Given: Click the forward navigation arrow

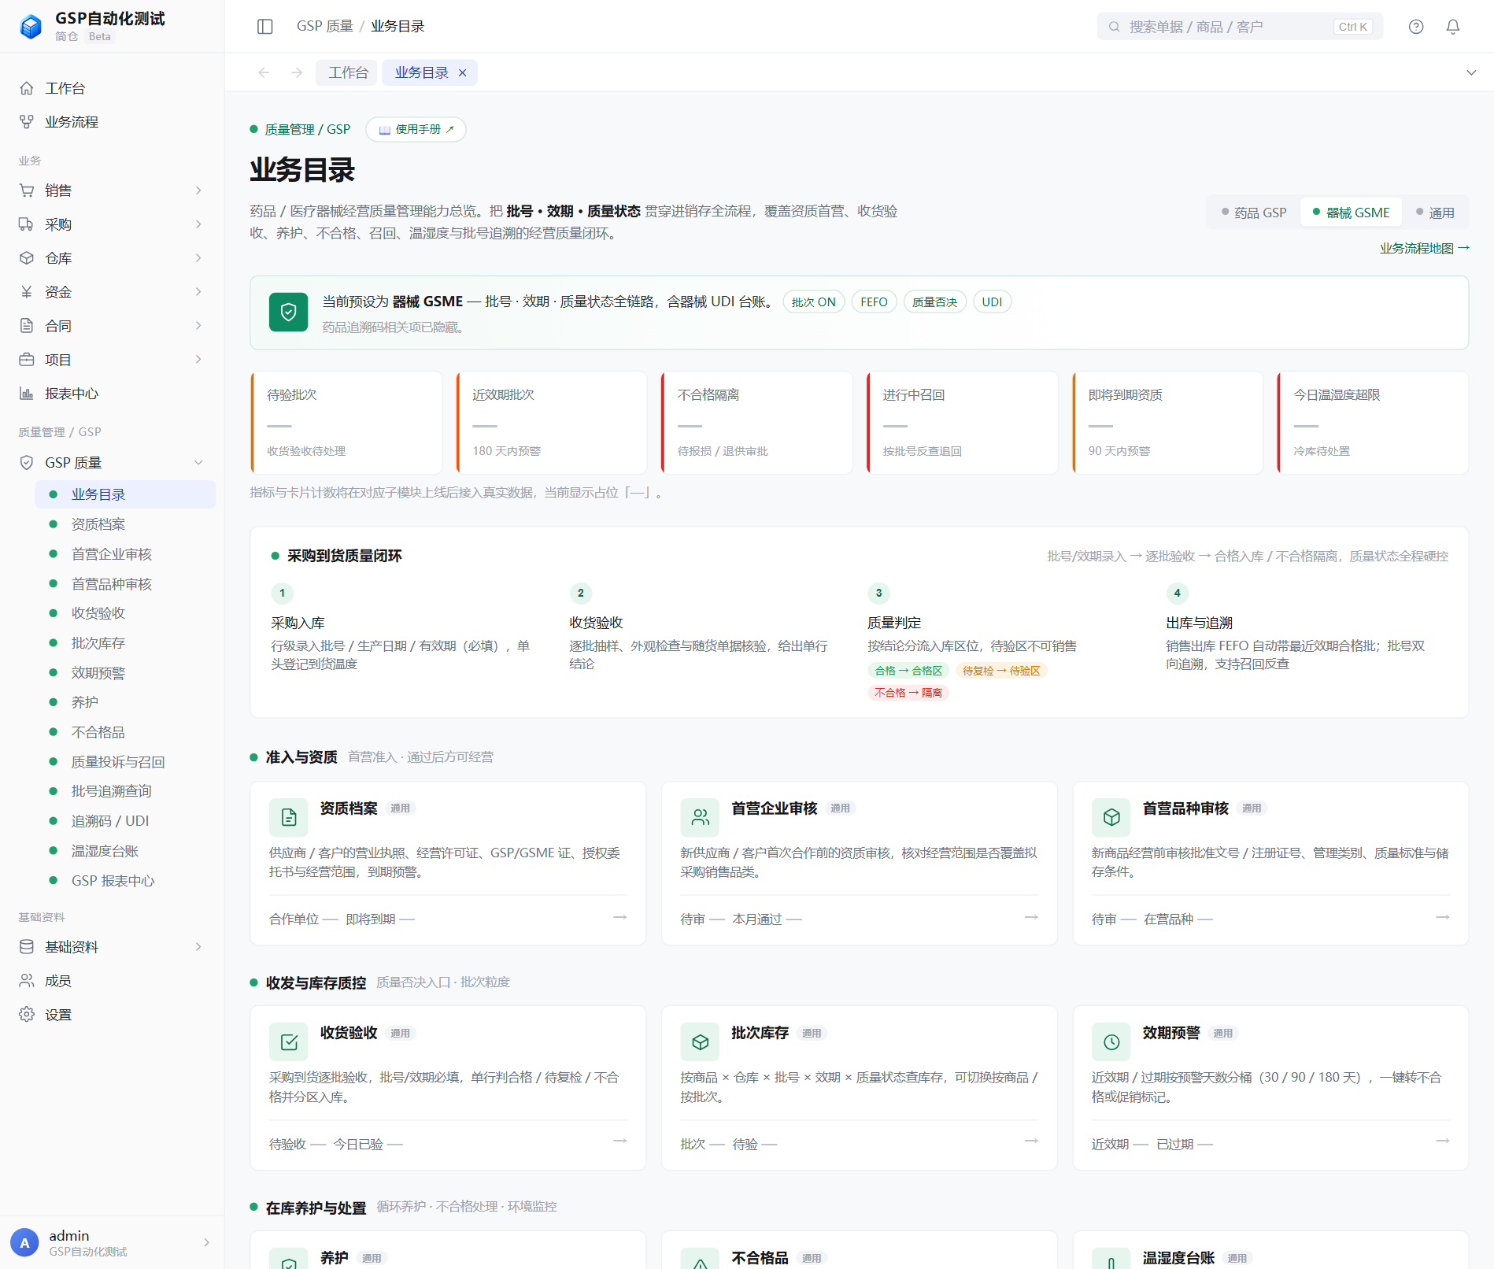Looking at the screenshot, I should (x=297, y=72).
